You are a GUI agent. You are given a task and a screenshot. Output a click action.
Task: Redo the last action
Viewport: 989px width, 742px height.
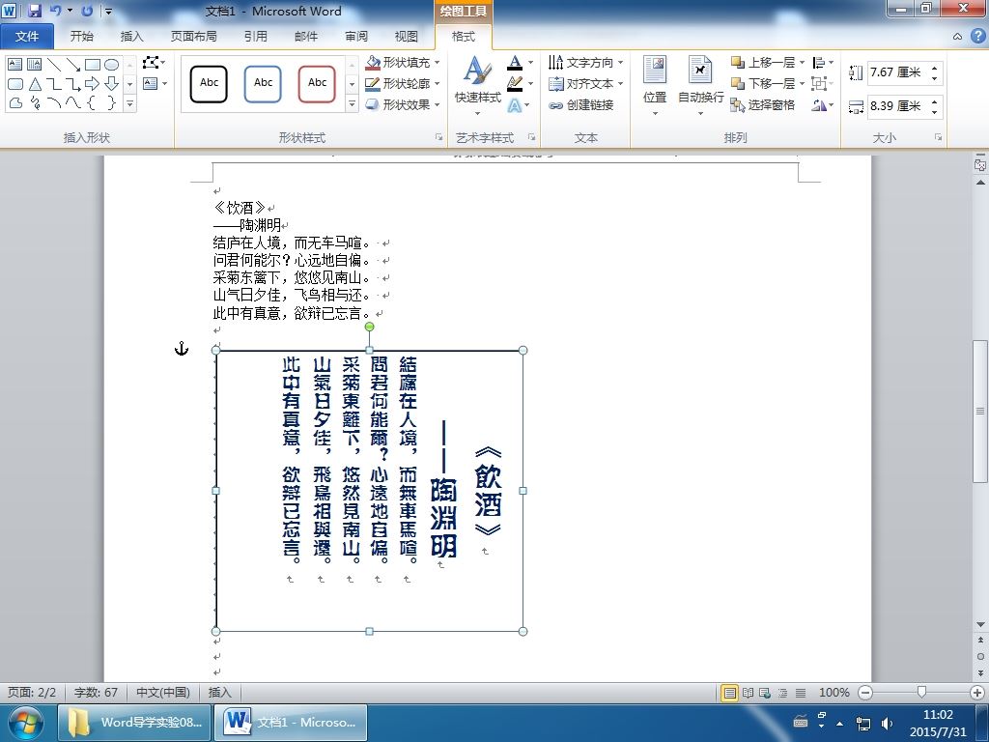[87, 11]
